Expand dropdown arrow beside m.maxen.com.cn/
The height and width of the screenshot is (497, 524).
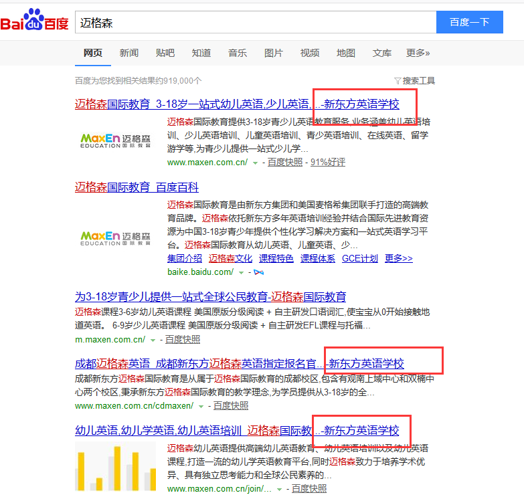pyautogui.click(x=153, y=340)
